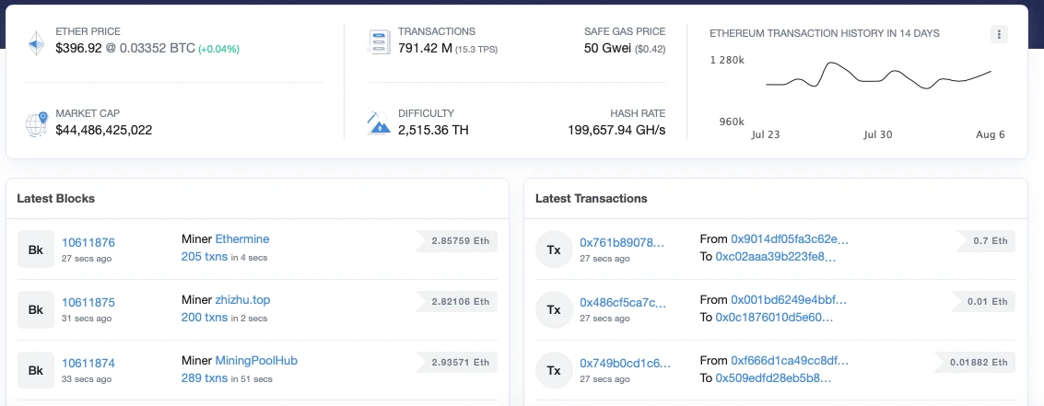Open the Ethermine miner page

[242, 238]
